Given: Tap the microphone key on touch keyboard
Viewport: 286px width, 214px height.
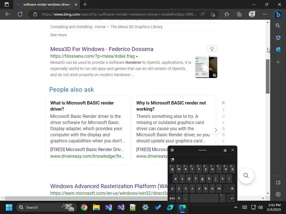Looking at the screenshot, I should pyautogui.click(x=179, y=198).
